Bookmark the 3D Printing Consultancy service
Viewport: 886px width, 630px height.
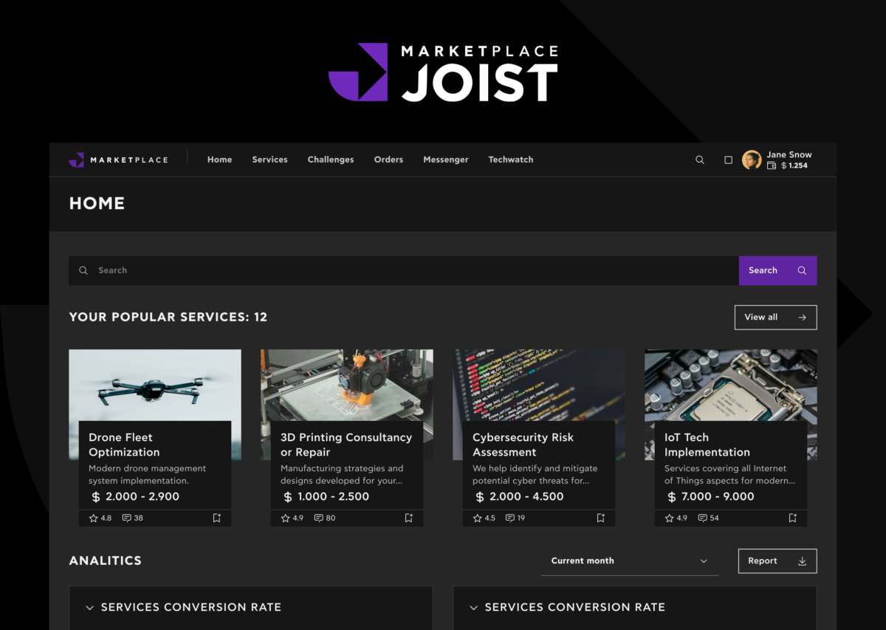(x=408, y=518)
